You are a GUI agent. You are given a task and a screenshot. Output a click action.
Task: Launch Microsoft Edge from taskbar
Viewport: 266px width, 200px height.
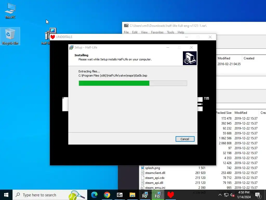coord(94,195)
